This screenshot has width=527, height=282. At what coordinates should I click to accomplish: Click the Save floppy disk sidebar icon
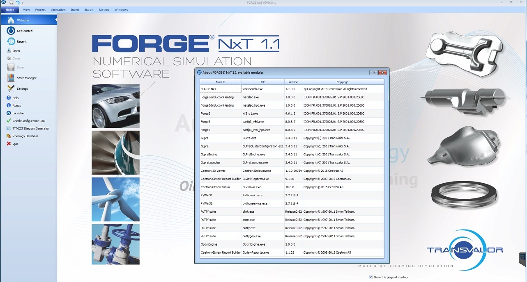coord(11,68)
